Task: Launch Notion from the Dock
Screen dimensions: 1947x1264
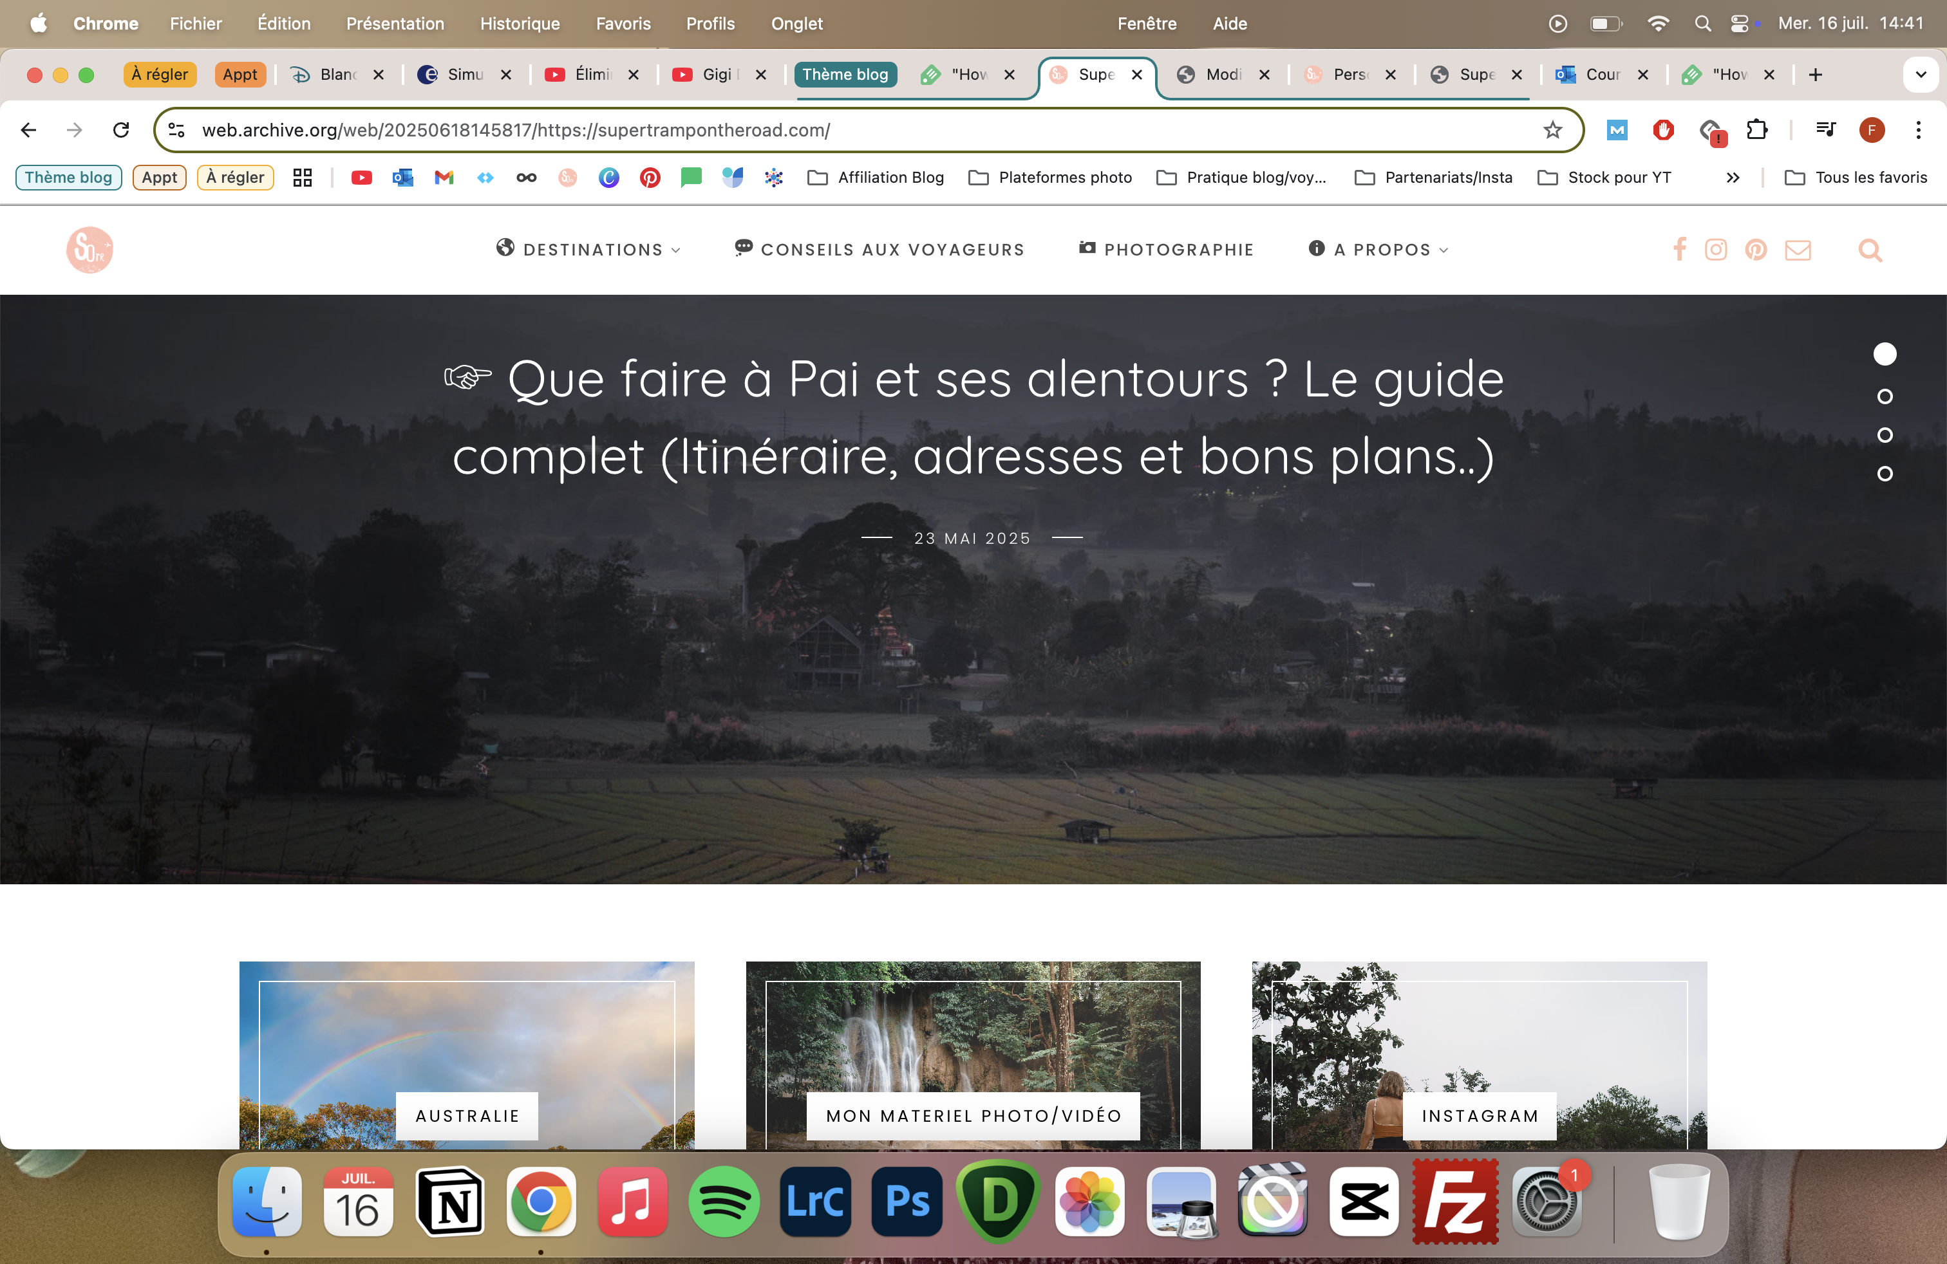Action: [450, 1202]
